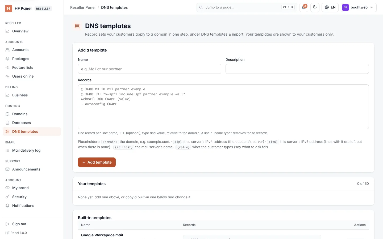The image size is (383, 239).
Task: Open the EN language selector
Action: 330,7
